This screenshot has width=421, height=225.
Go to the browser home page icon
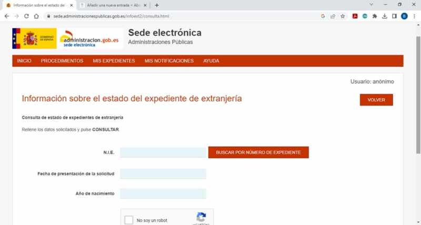(x=36, y=16)
